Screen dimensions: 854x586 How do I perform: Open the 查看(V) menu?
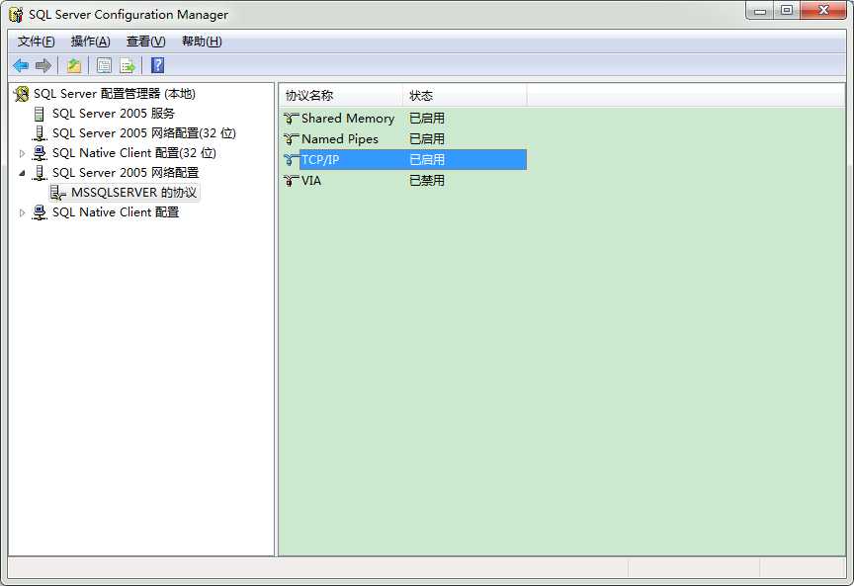(146, 42)
